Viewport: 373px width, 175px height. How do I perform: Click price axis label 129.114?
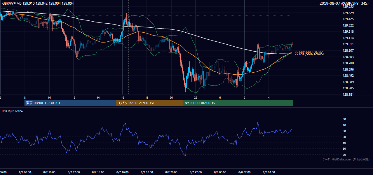click(348, 38)
